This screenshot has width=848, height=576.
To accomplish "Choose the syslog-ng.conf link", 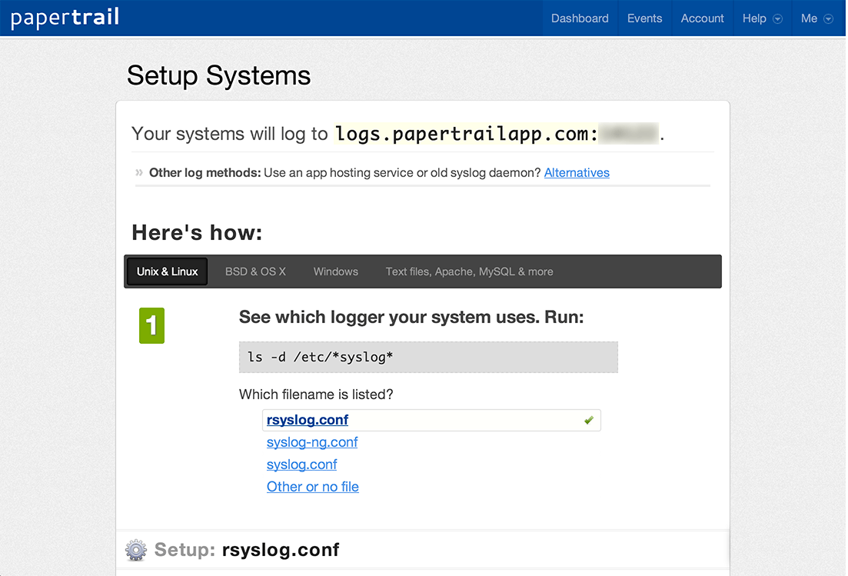I will [312, 442].
